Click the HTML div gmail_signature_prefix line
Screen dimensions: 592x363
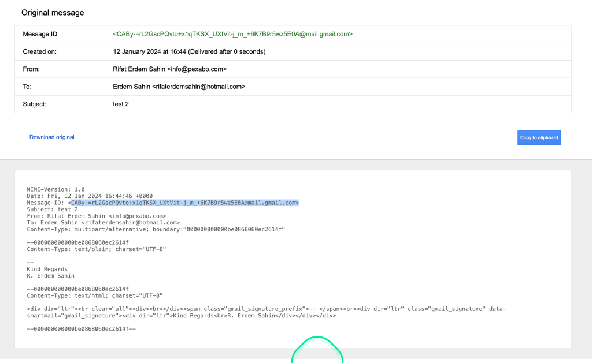pyautogui.click(x=266, y=309)
